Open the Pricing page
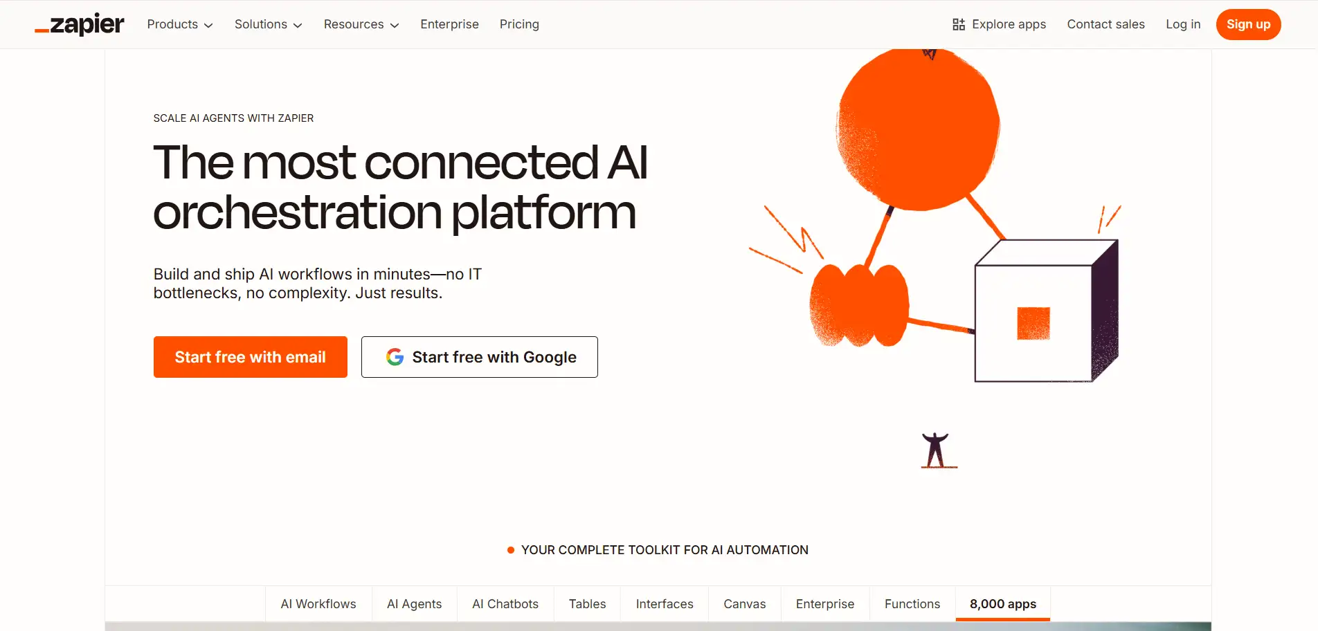The image size is (1318, 631). point(519,24)
